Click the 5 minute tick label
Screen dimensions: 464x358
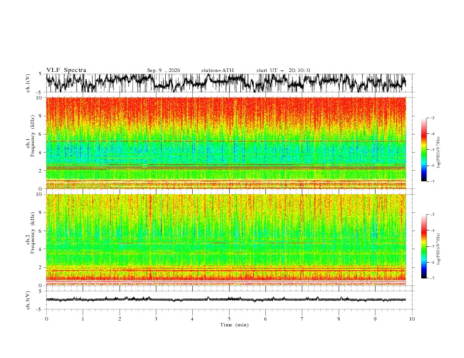[229, 319]
